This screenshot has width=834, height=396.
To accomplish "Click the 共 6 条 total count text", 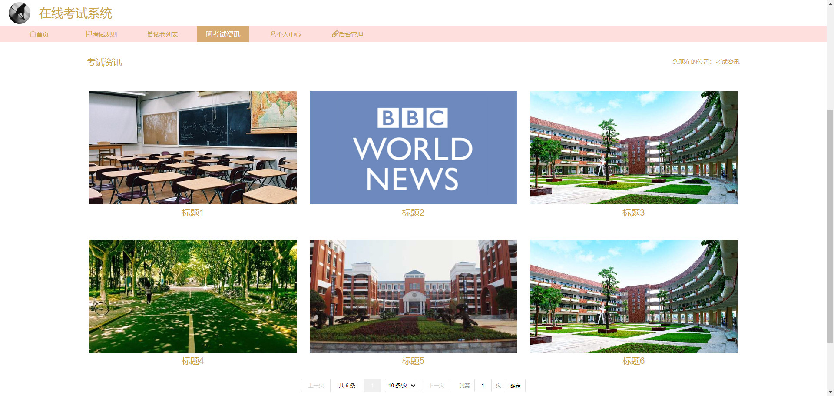I will (x=347, y=386).
